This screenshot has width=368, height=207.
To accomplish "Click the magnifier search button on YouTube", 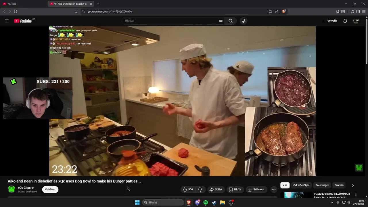I will point(231,21).
